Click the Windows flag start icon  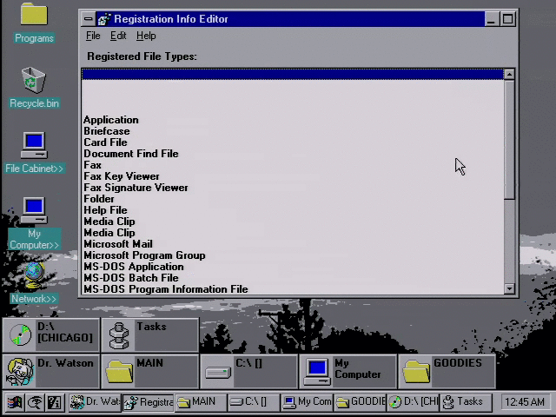pyautogui.click(x=14, y=402)
